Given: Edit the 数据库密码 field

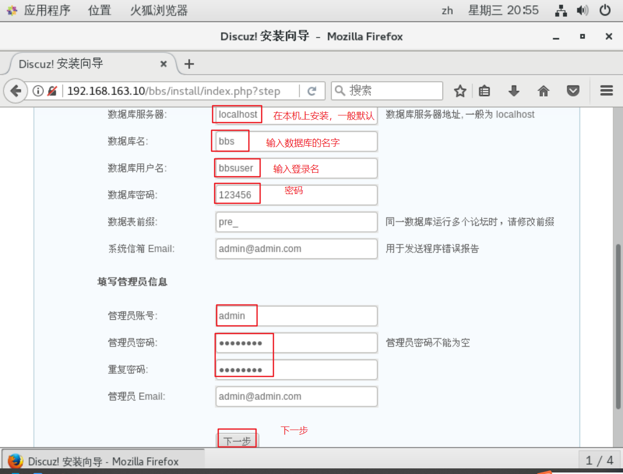Looking at the screenshot, I should [296, 195].
